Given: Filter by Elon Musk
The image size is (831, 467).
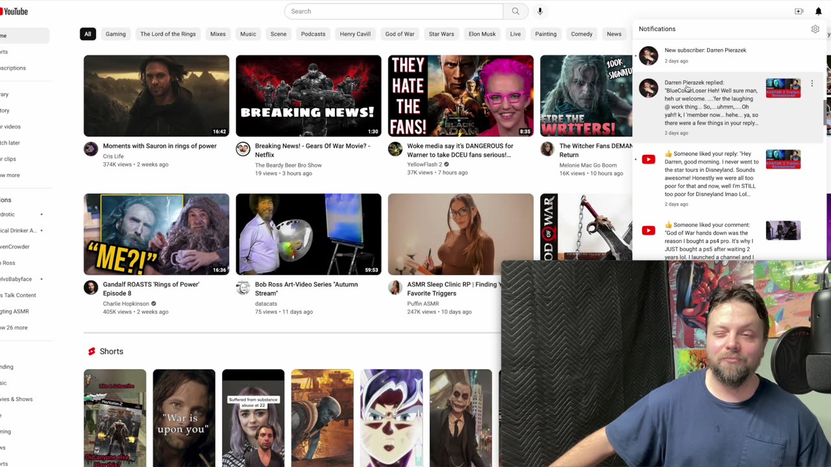Looking at the screenshot, I should click(482, 34).
